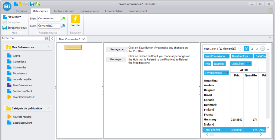Click the horizontal scrollbar left arrow in pivot

[x=207, y=134]
